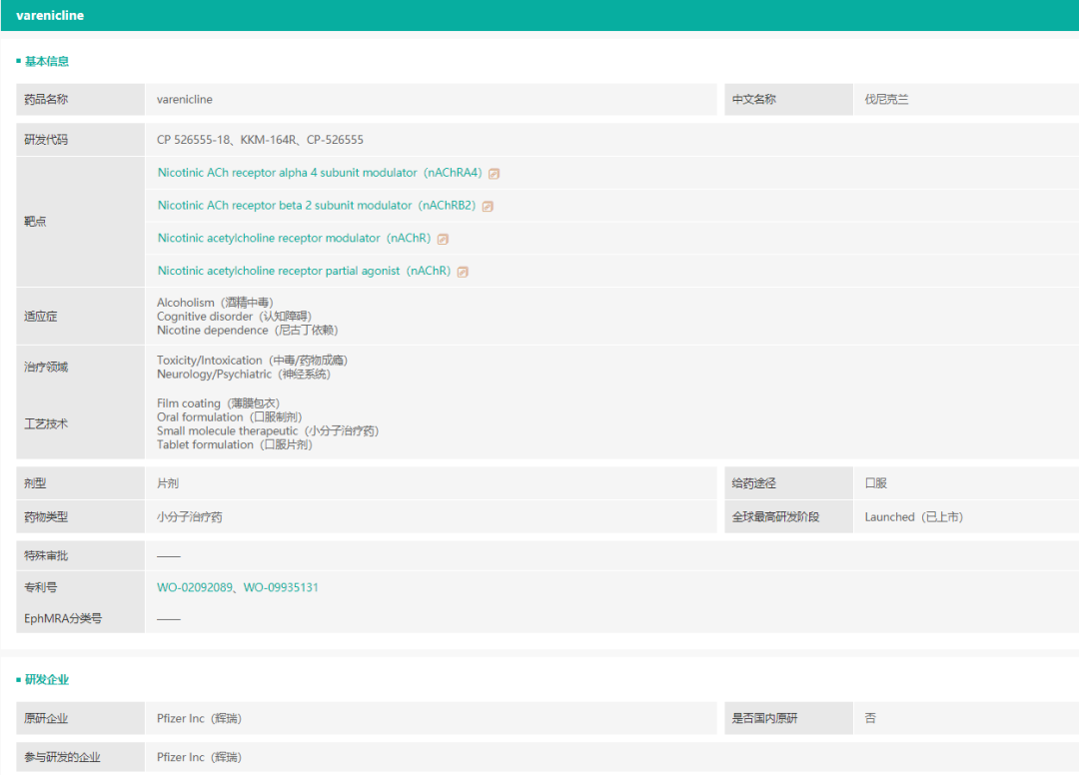1079x775 pixels.
Task: Click the 是否国内原研 field label
Action: (764, 718)
